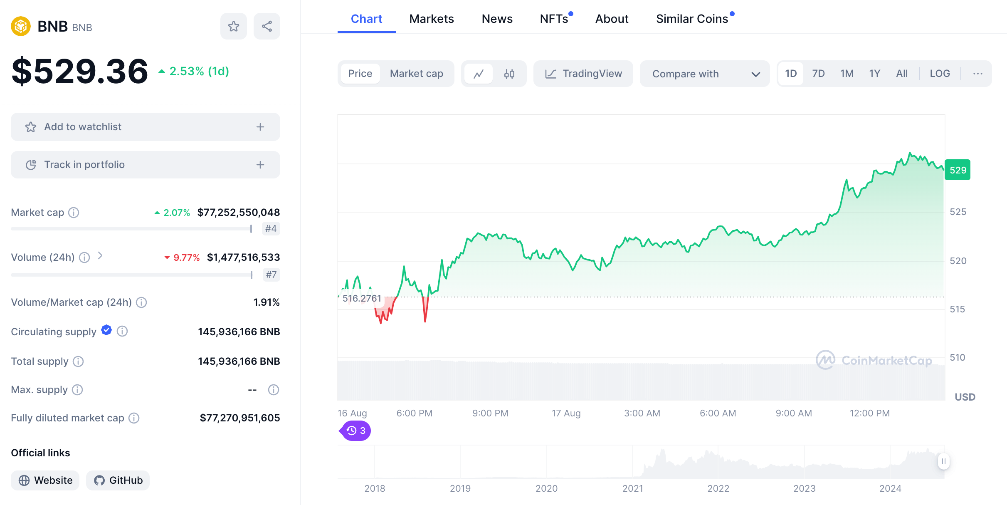Open Max. supply info icon beside label
This screenshot has width=1007, height=505.
(x=77, y=390)
